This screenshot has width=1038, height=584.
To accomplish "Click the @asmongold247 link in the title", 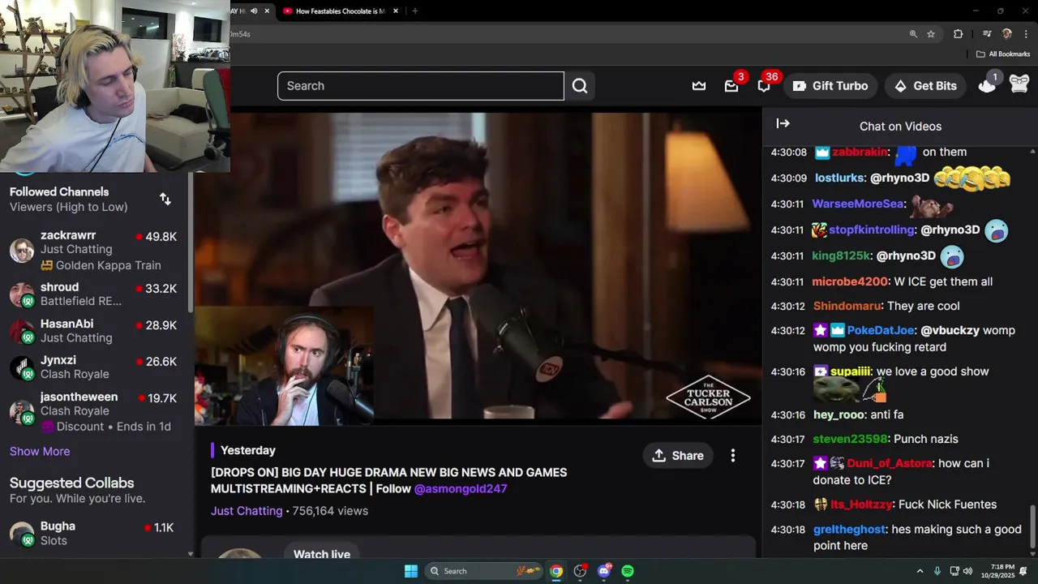I will [461, 489].
